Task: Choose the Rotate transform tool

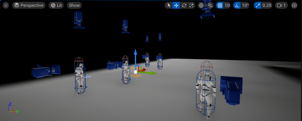Action: (184, 5)
